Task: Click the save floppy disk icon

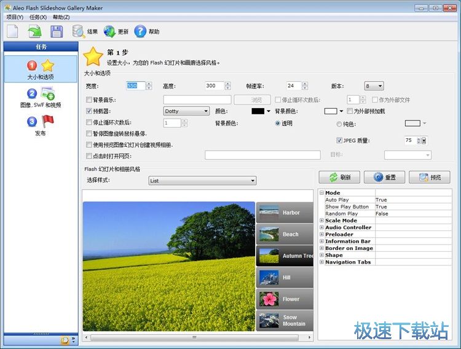Action: 57,31
